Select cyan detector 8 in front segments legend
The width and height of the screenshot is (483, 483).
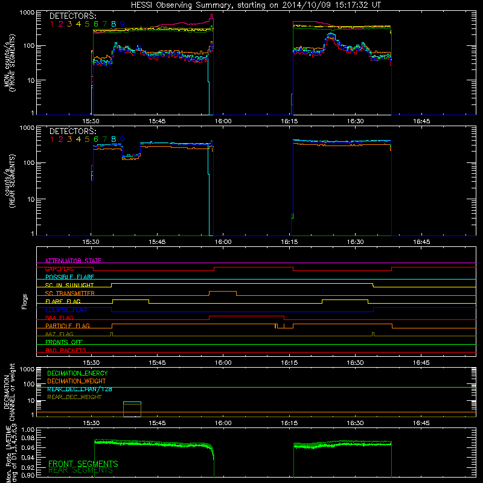114,24
